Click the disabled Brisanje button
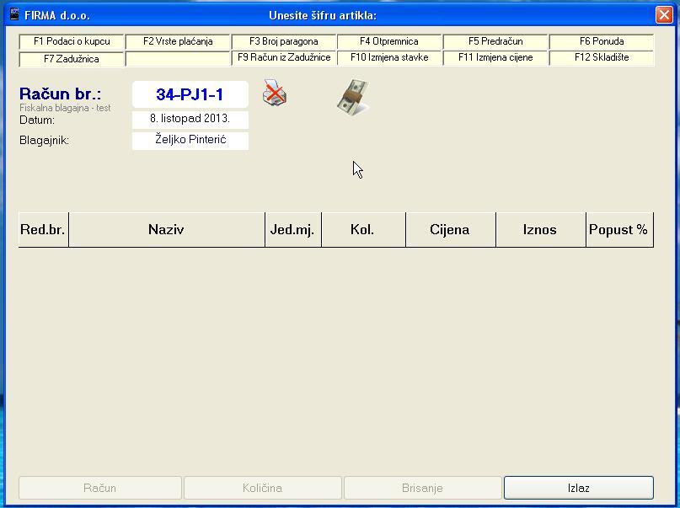 [x=422, y=488]
